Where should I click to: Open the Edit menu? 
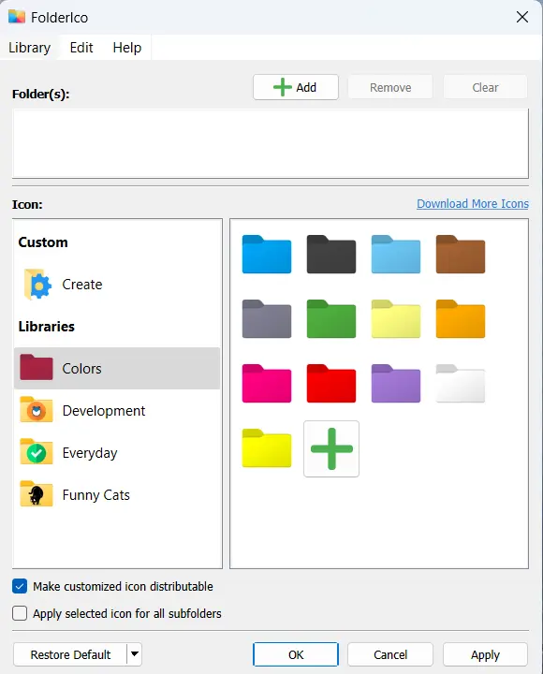(81, 48)
